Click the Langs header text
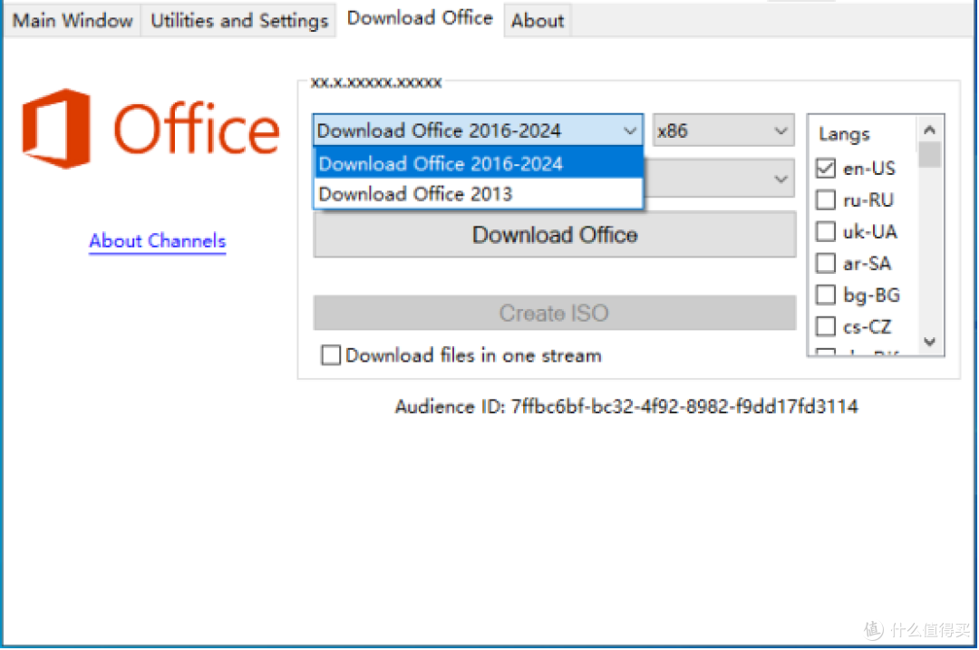Image resolution: width=979 pixels, height=650 pixels. click(x=844, y=134)
